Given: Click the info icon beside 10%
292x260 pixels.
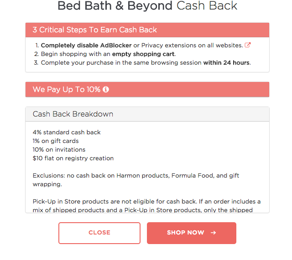Looking at the screenshot, I should pos(106,89).
